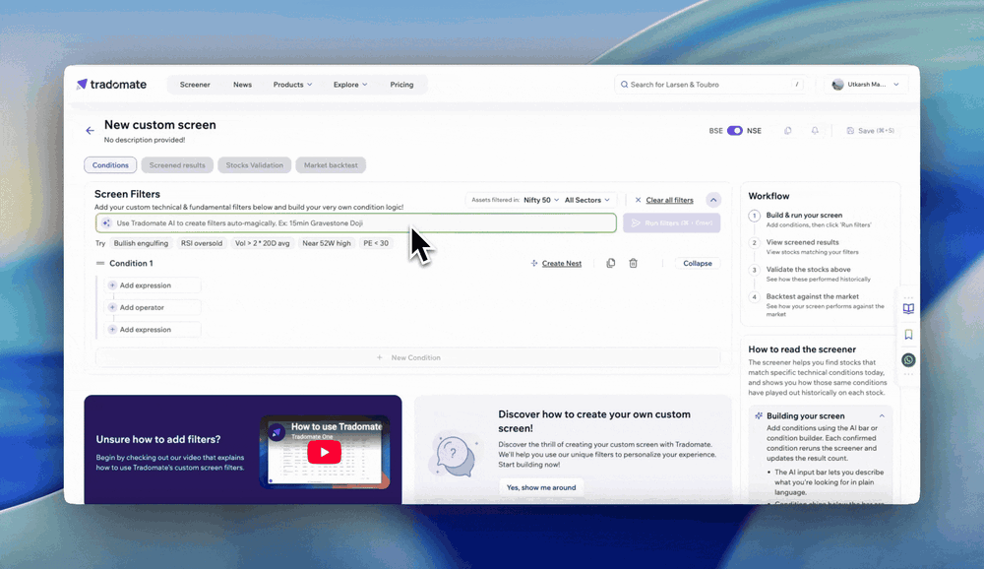Duplicate Condition 1 with copy icon

tap(611, 263)
